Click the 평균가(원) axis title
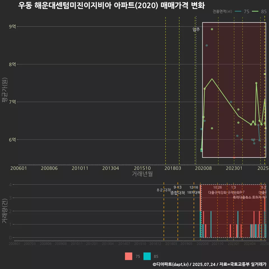This screenshot has height=269, width=269. click(5, 90)
